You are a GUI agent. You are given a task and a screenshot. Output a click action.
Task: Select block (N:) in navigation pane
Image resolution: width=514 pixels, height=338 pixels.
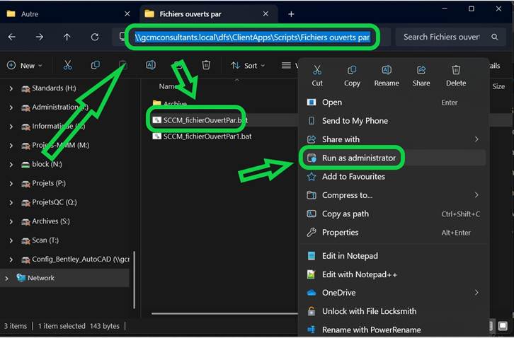(x=47, y=164)
